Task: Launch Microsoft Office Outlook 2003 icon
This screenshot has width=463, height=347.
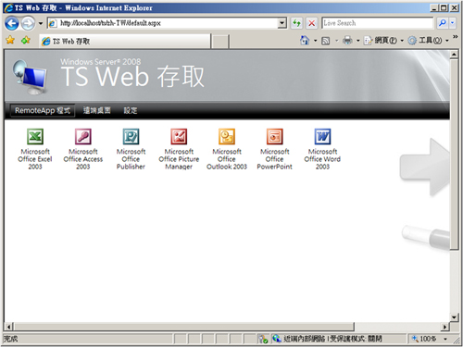Action: click(227, 137)
